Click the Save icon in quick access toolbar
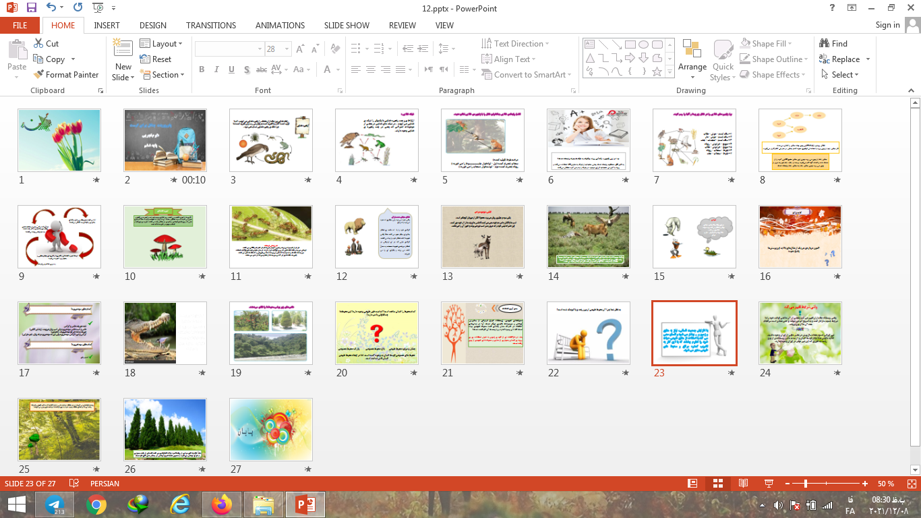 coord(32,8)
